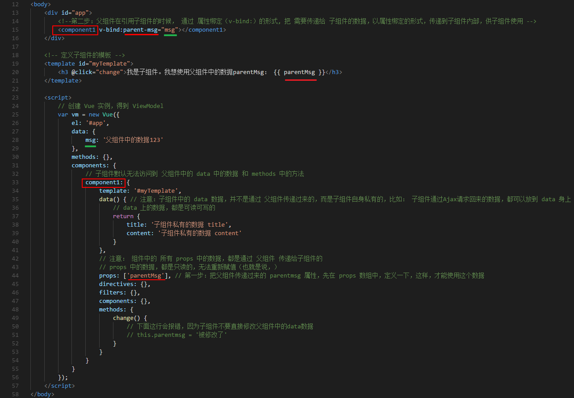574x398 pixels.
Task: Click the el: property key
Action: [x=77, y=123]
